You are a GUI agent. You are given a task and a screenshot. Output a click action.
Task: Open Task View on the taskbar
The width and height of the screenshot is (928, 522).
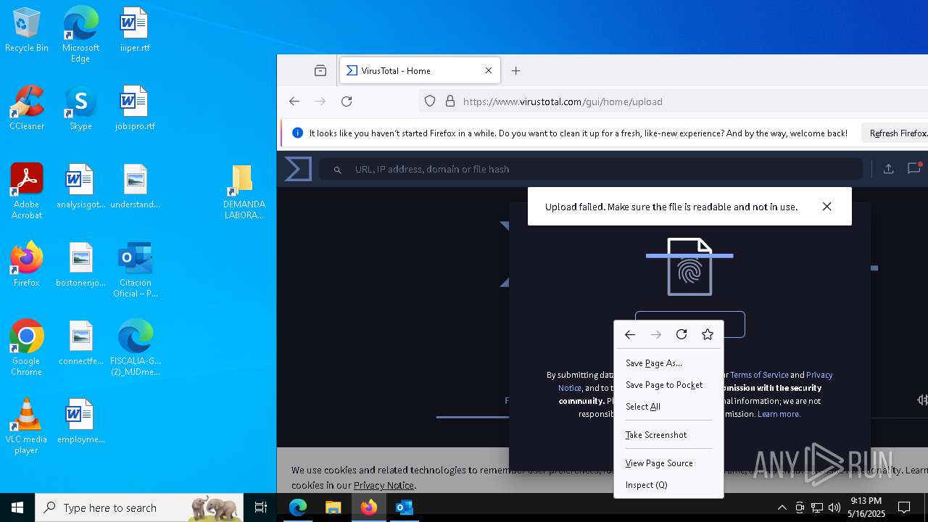click(261, 507)
